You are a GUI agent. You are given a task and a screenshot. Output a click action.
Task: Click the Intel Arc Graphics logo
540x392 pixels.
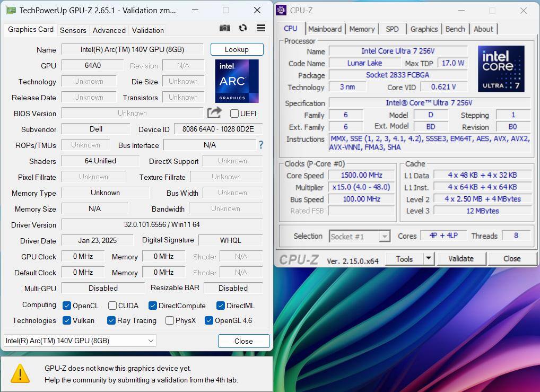237,81
